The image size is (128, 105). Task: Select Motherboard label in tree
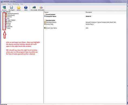pos(11,15)
